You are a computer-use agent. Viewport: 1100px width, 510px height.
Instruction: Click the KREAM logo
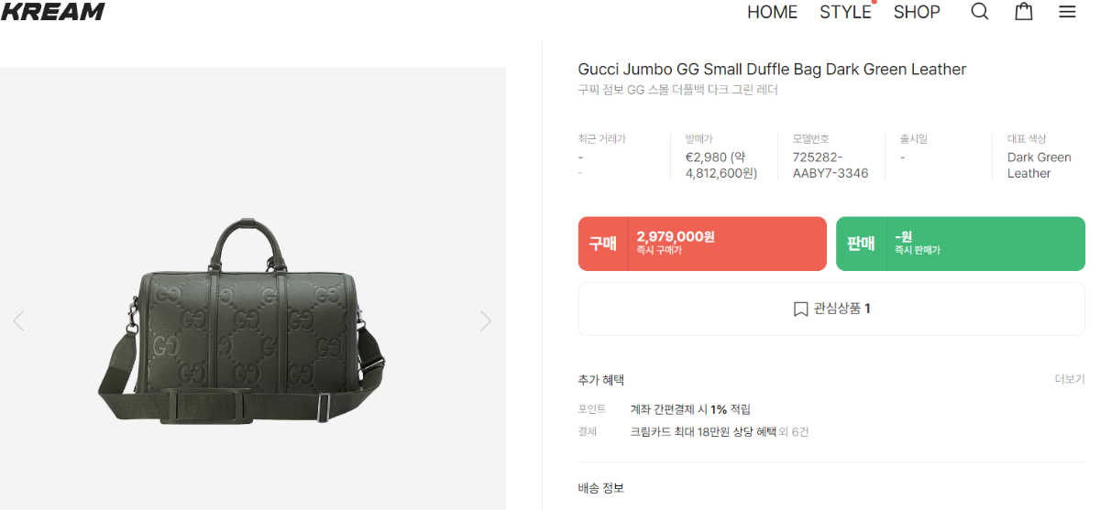click(x=52, y=12)
